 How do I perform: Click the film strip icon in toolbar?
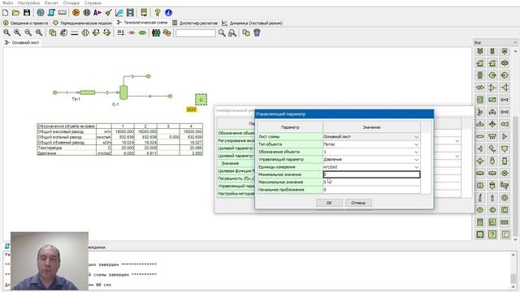[x=130, y=13]
